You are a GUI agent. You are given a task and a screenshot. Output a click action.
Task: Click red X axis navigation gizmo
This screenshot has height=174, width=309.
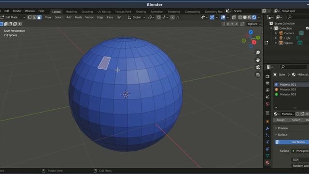[x=254, y=42]
